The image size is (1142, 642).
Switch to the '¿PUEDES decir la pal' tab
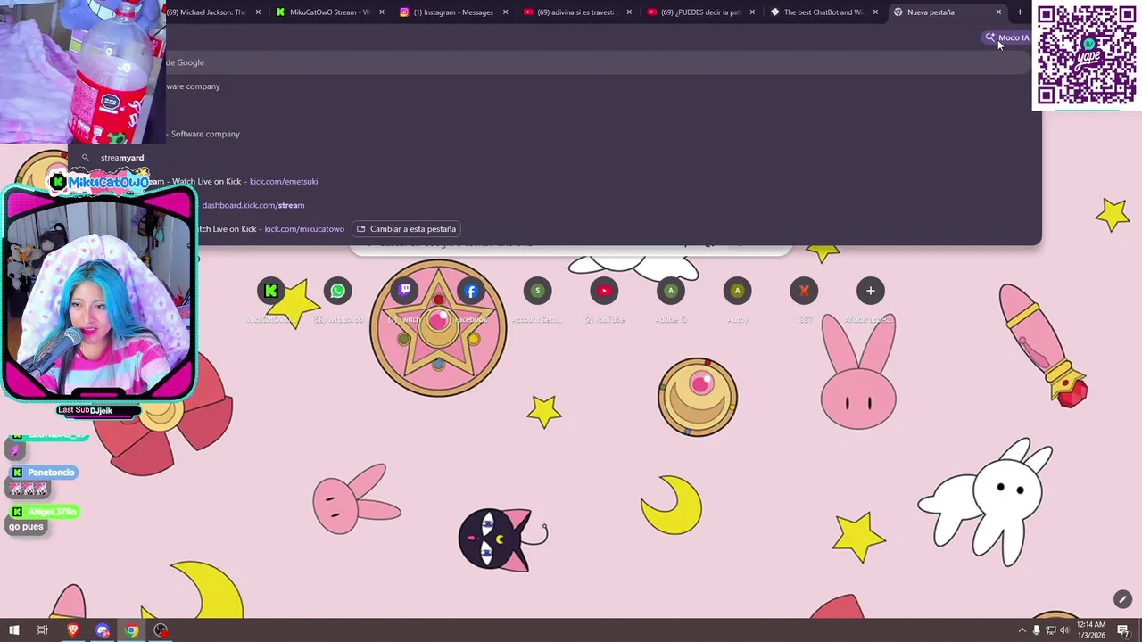point(700,12)
